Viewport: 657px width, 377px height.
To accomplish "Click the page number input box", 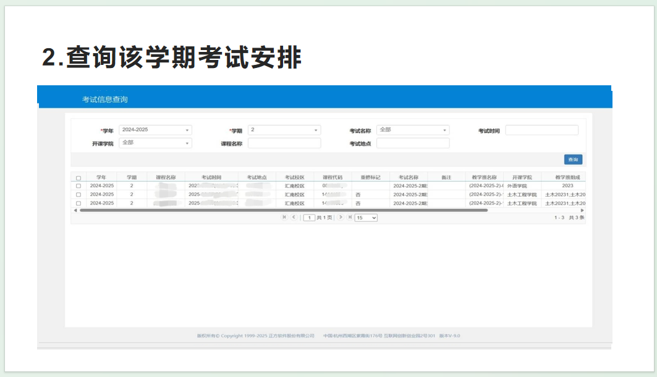I will [309, 218].
